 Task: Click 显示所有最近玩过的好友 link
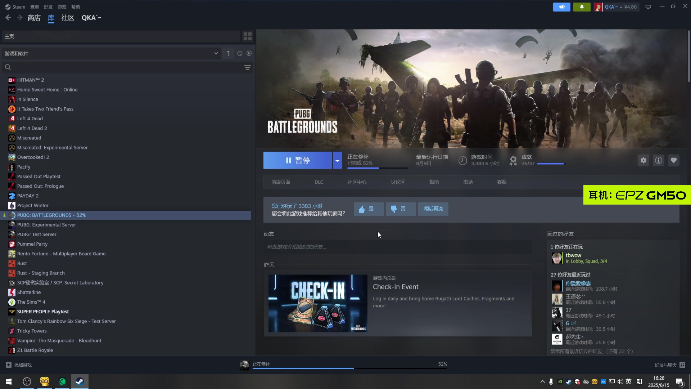(x=592, y=351)
